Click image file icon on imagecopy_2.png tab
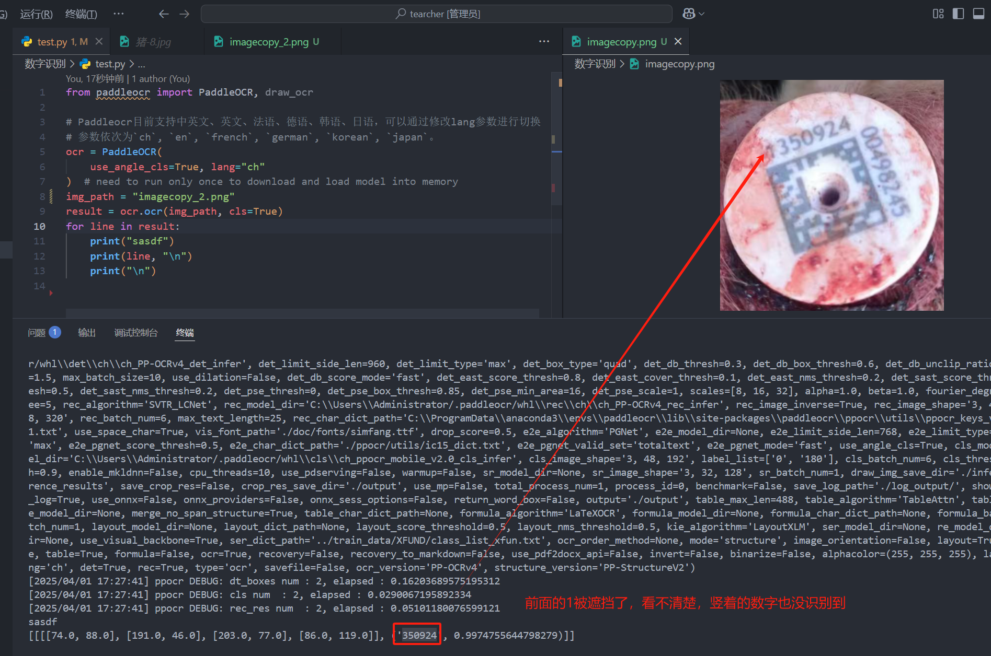Image resolution: width=991 pixels, height=656 pixels. click(x=219, y=42)
